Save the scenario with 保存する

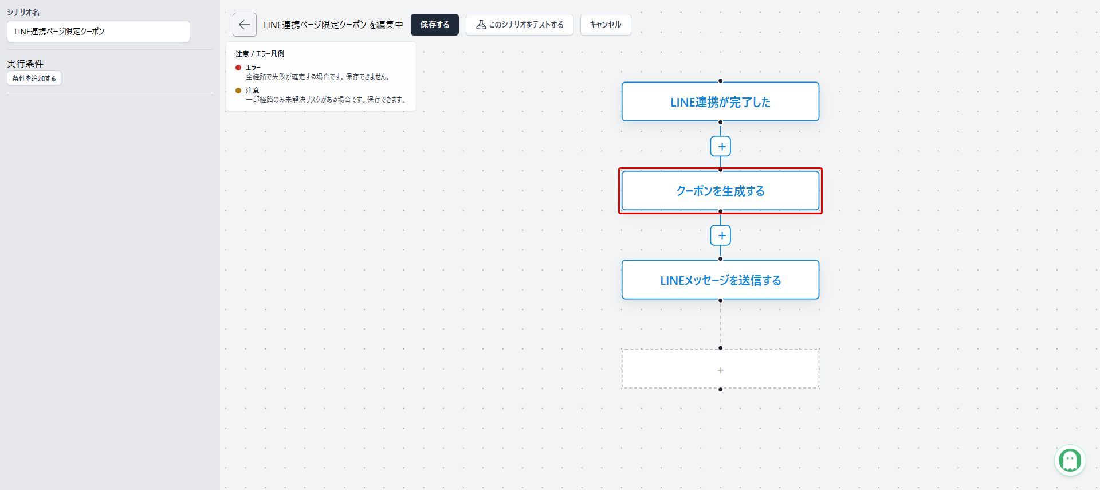pos(434,25)
